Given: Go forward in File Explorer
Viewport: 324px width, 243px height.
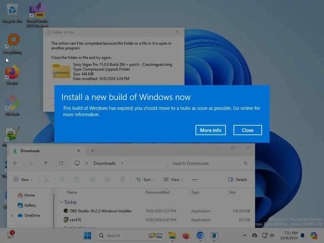Looking at the screenshot, I should click(31, 163).
